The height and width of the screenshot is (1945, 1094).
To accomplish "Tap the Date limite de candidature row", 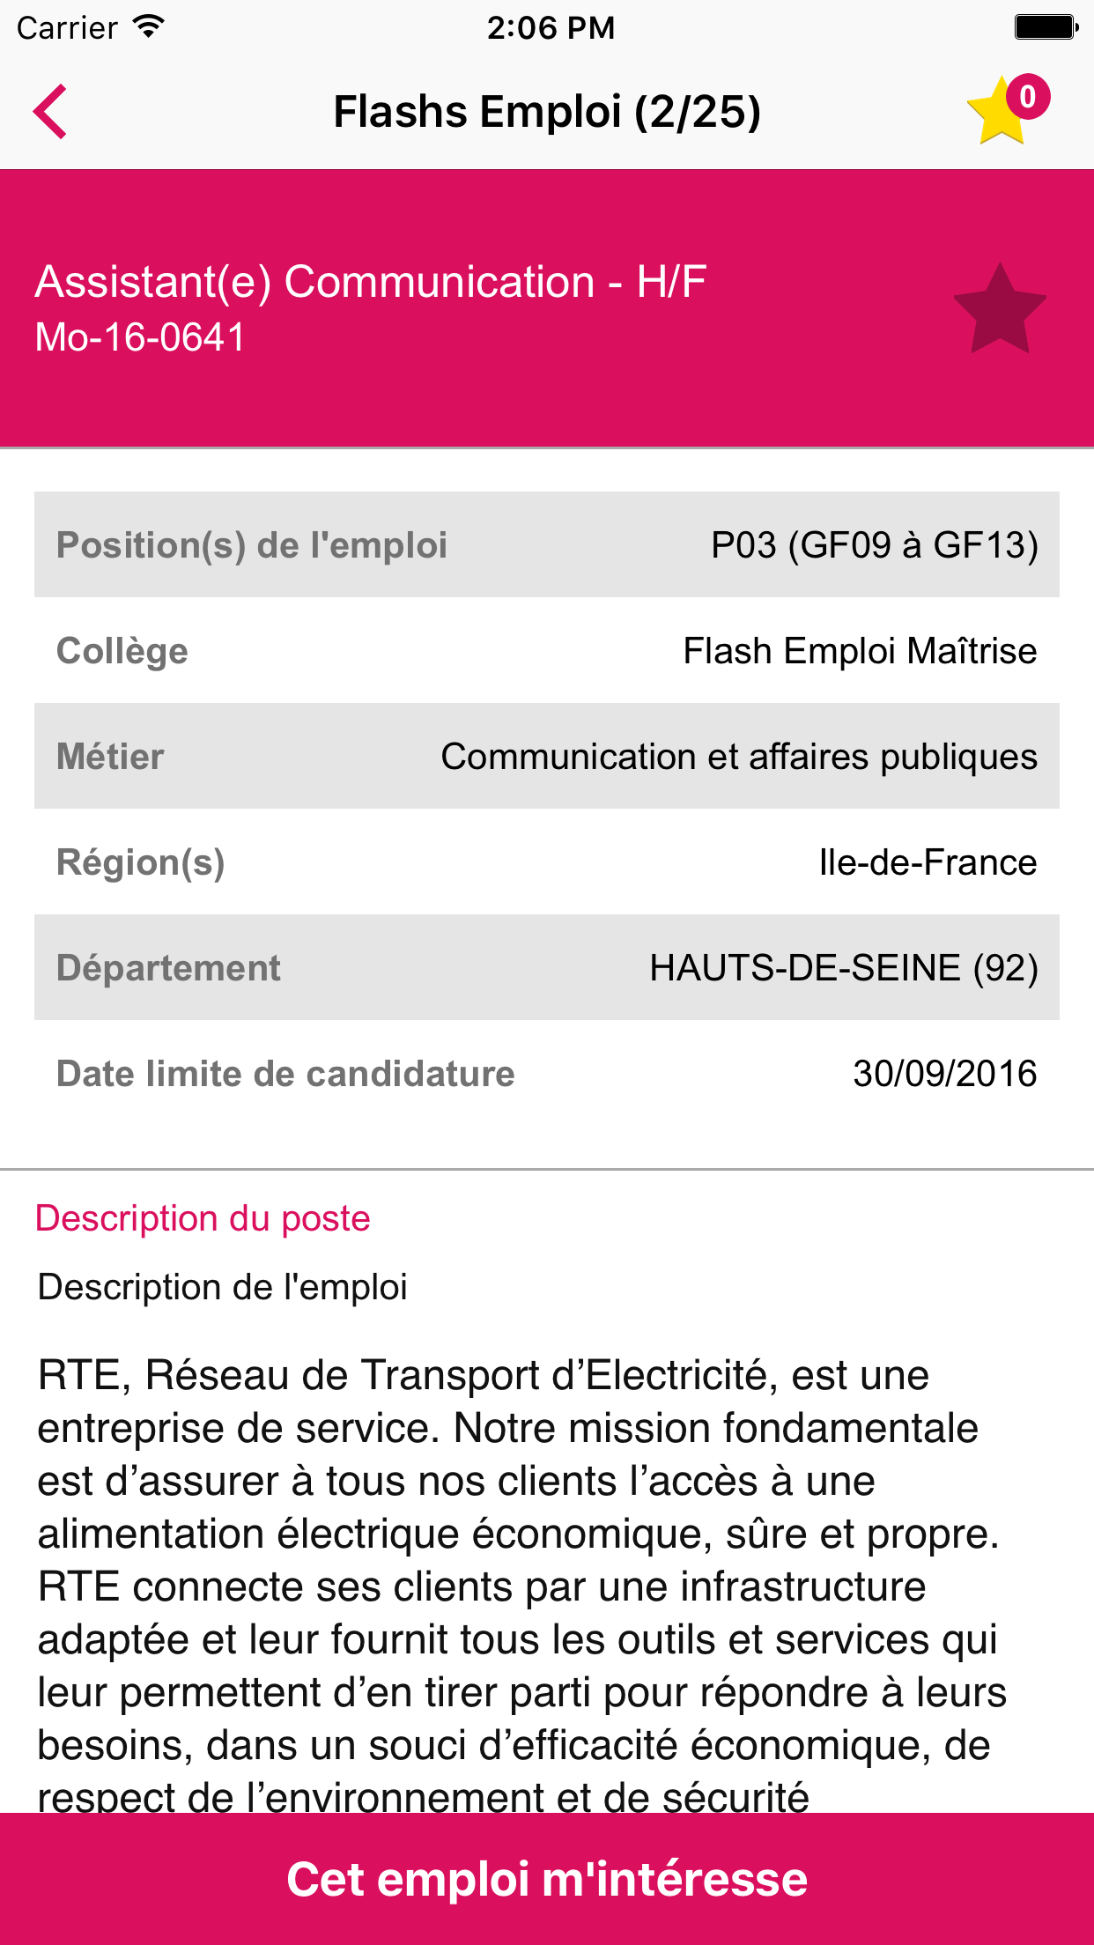I will (x=546, y=1073).
